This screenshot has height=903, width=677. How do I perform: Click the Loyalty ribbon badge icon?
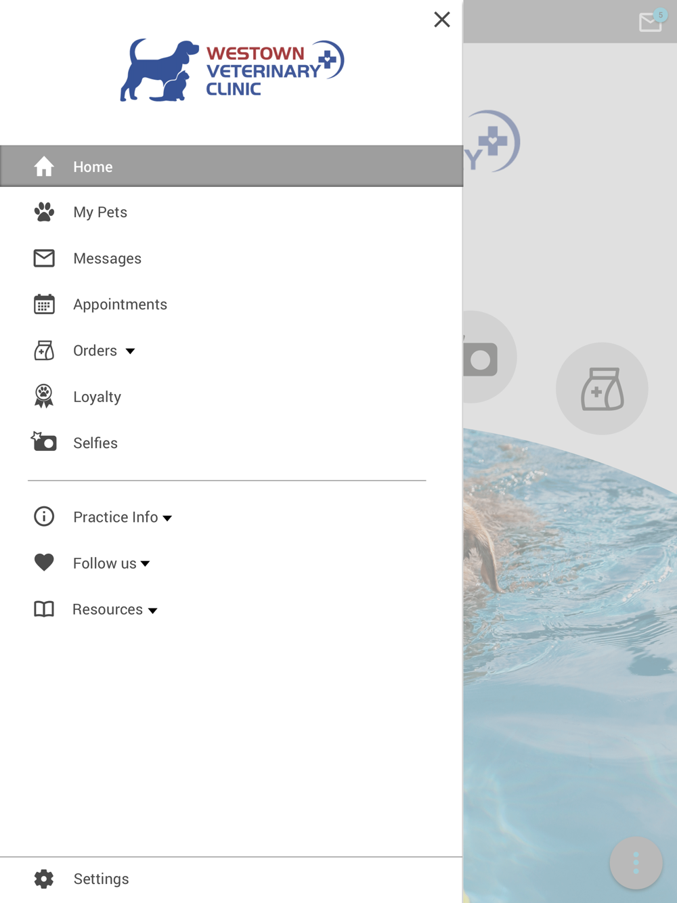point(44,397)
